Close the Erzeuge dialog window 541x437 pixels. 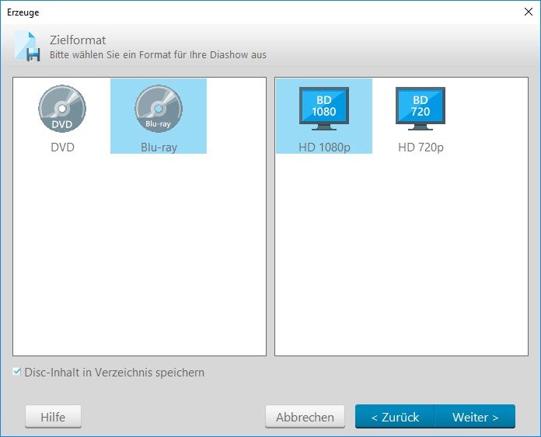click(529, 12)
